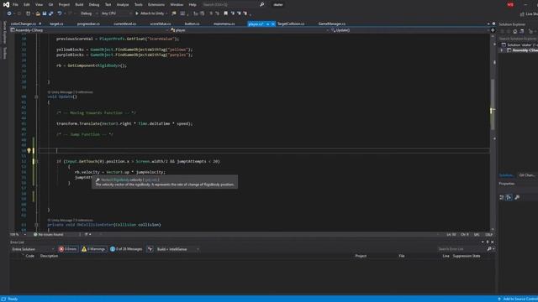Screen dimensions: 538x302
Task: Click the Search Error List input field
Action: 462,249
